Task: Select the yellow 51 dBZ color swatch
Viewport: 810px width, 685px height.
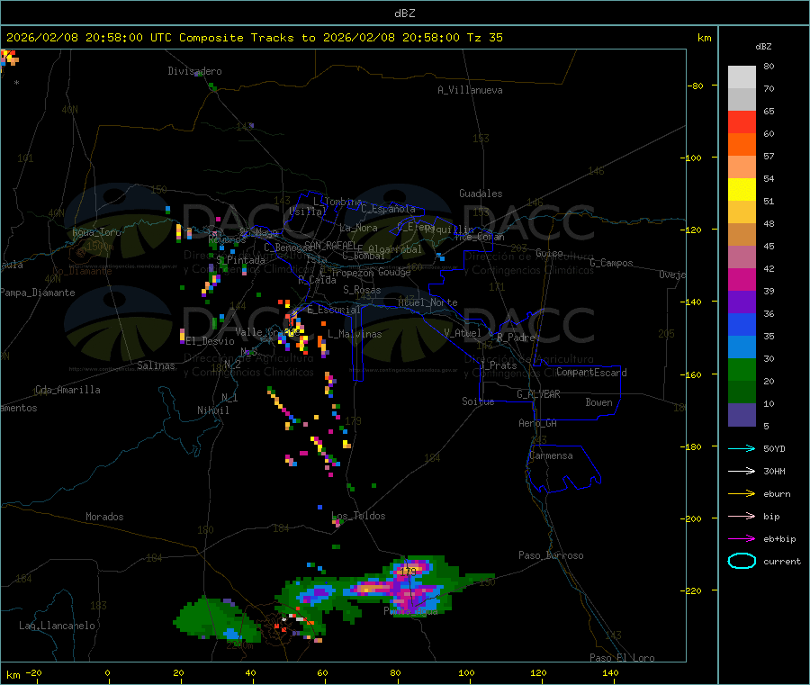Action: click(x=742, y=190)
